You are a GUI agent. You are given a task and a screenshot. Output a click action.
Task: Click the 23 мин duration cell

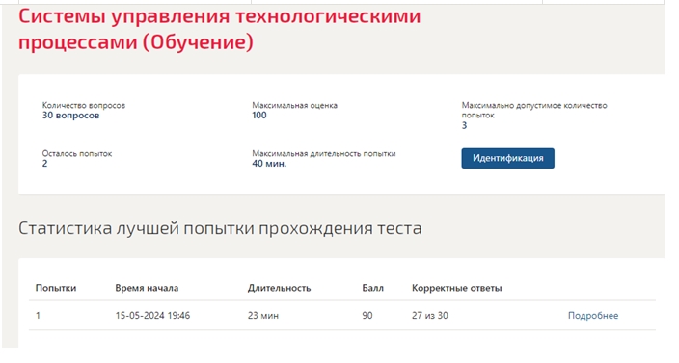[x=263, y=316]
